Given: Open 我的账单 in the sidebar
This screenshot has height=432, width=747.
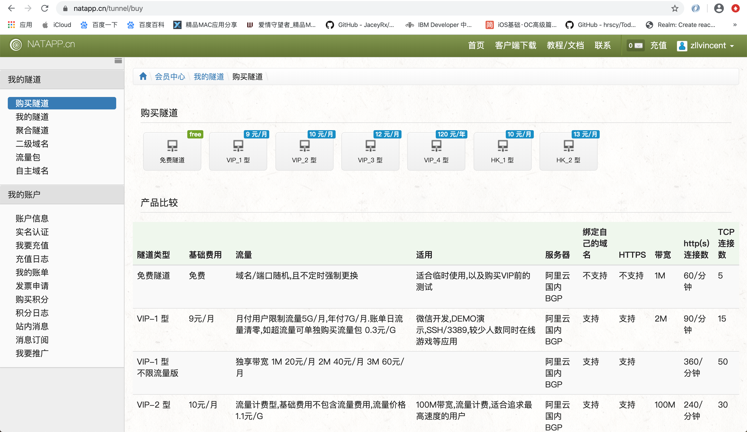Looking at the screenshot, I should pos(32,272).
